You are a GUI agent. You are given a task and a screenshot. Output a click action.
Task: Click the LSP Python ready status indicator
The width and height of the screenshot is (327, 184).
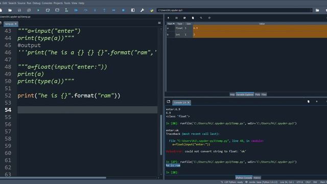pyautogui.click(x=231, y=182)
